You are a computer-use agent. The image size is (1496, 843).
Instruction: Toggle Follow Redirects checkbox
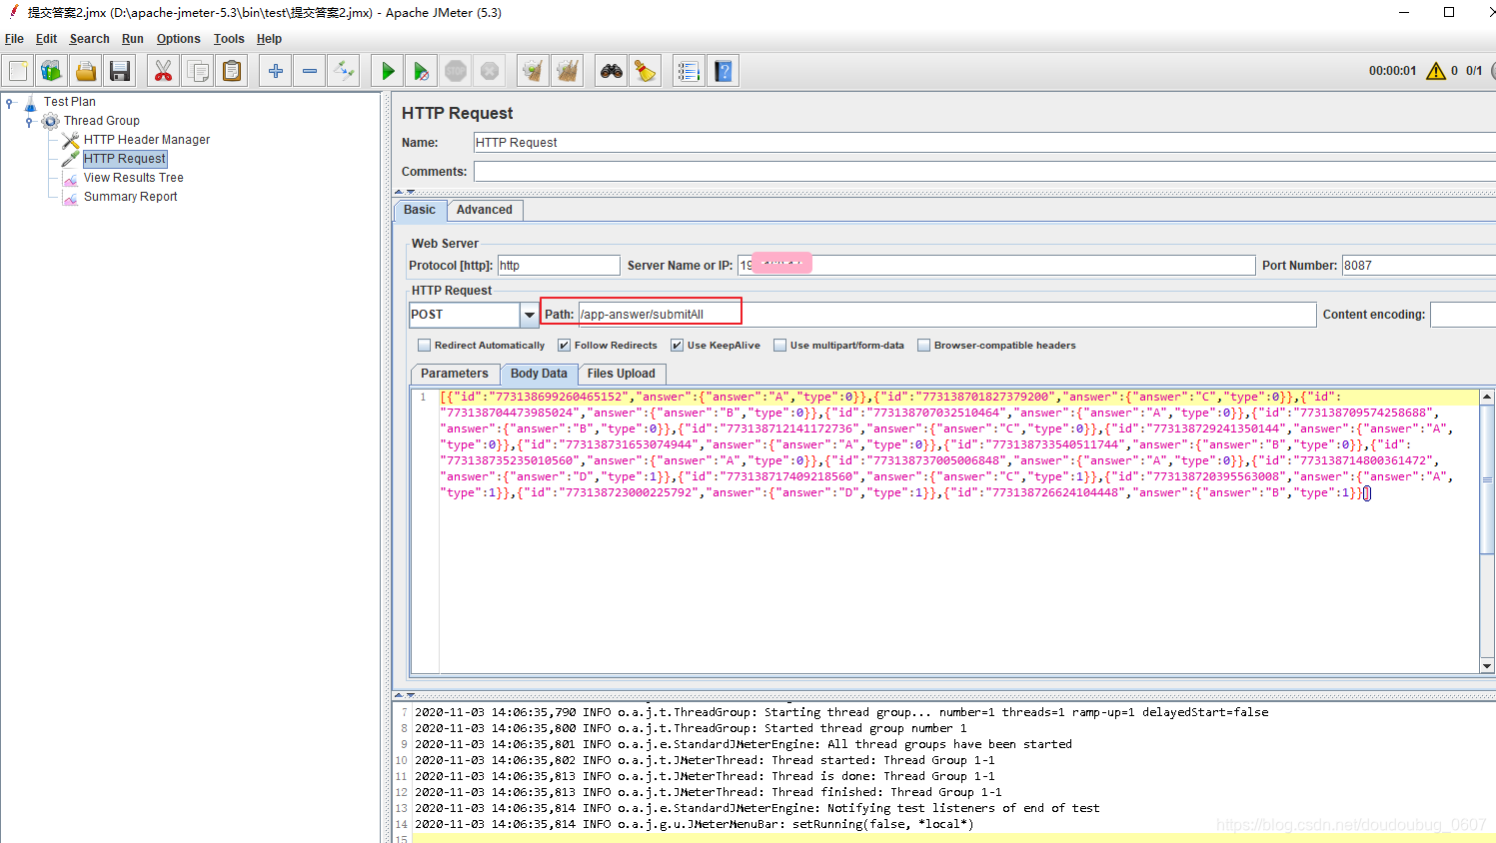click(x=565, y=346)
